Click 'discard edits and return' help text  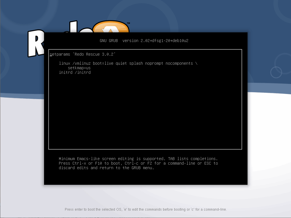coord(107,168)
